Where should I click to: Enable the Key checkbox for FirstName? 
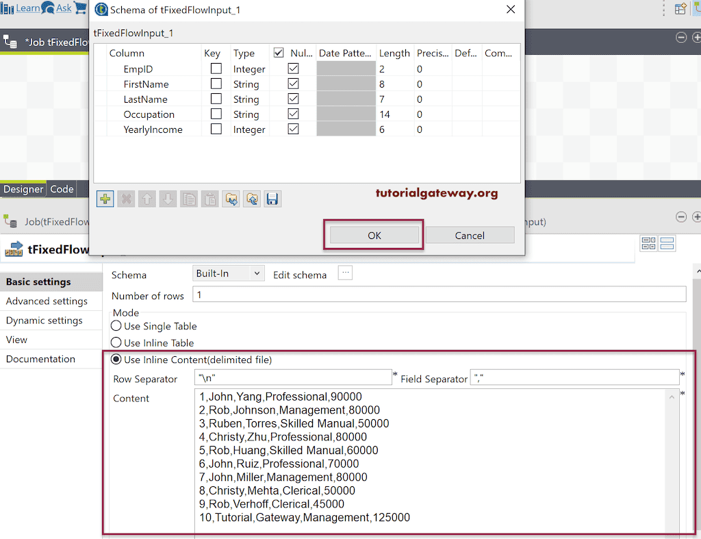216,84
